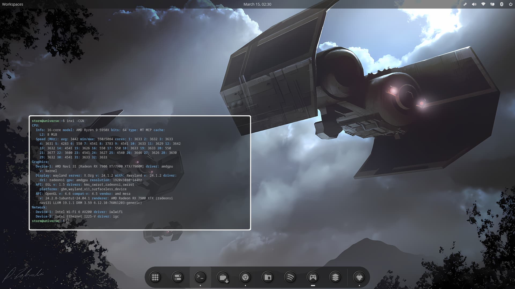The height and width of the screenshot is (289, 515).
Task: Click 'AMD Ryzen 9 5950X' model text
Action: (x=93, y=130)
